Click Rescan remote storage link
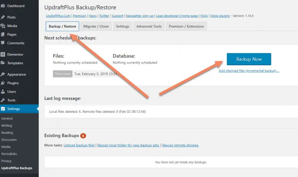The height and width of the screenshot is (177, 298). [x=180, y=145]
